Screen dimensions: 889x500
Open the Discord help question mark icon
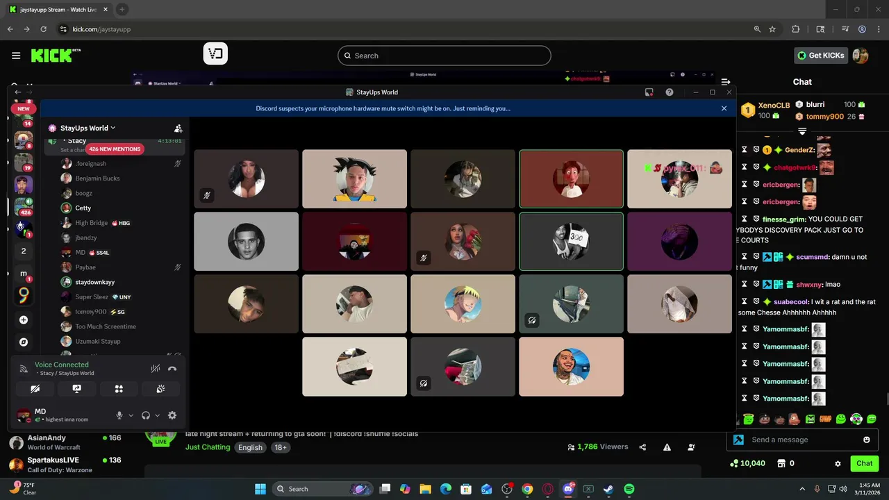tap(670, 92)
